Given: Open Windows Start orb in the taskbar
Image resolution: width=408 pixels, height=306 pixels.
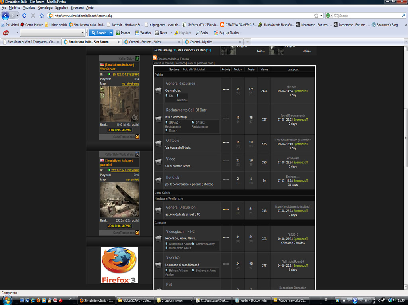Looking at the screenshot, I should click(x=7, y=300).
